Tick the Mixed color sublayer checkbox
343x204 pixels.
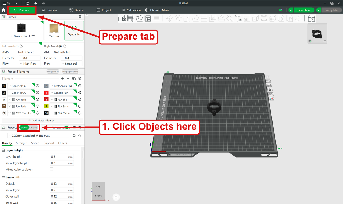51,169
